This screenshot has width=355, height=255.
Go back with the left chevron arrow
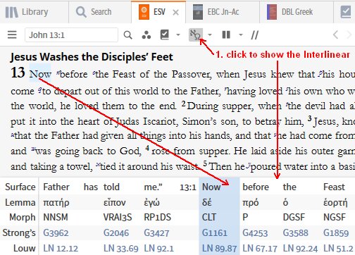pyautogui.click(x=335, y=35)
